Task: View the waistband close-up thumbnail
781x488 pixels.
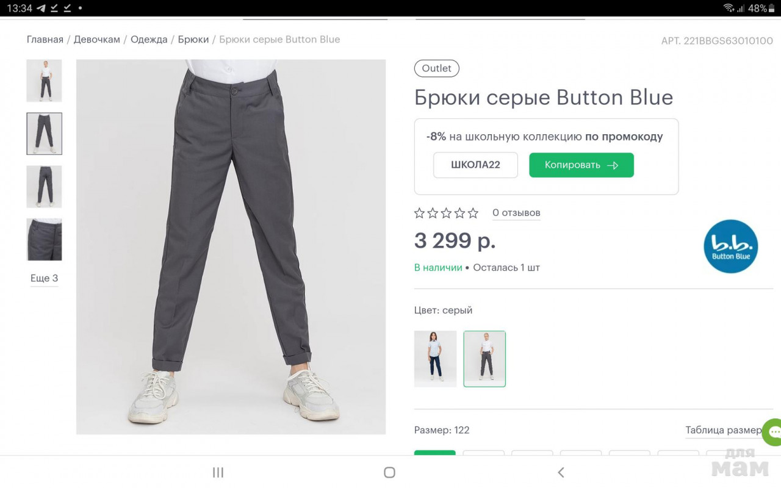Action: pos(45,240)
